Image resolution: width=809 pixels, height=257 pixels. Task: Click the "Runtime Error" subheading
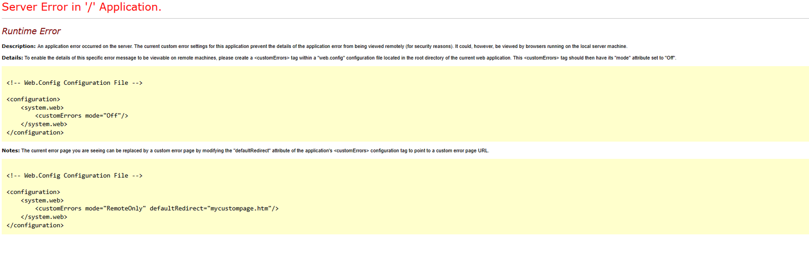point(31,31)
